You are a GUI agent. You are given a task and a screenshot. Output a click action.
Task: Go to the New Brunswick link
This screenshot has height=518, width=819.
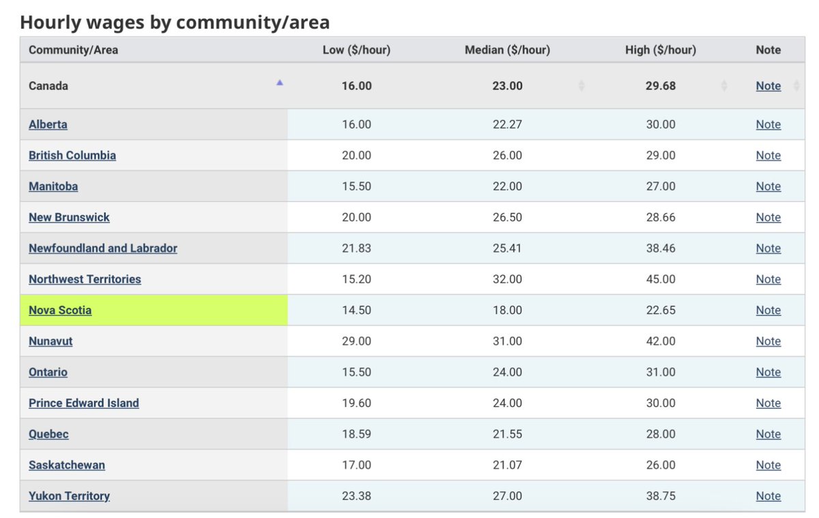[x=69, y=217]
